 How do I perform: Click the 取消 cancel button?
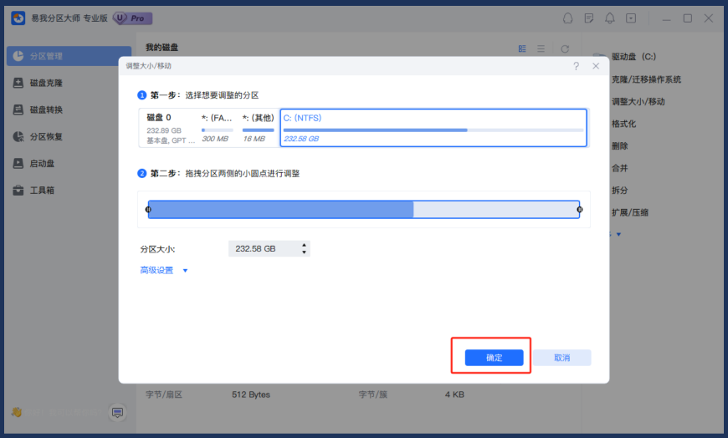tap(561, 358)
